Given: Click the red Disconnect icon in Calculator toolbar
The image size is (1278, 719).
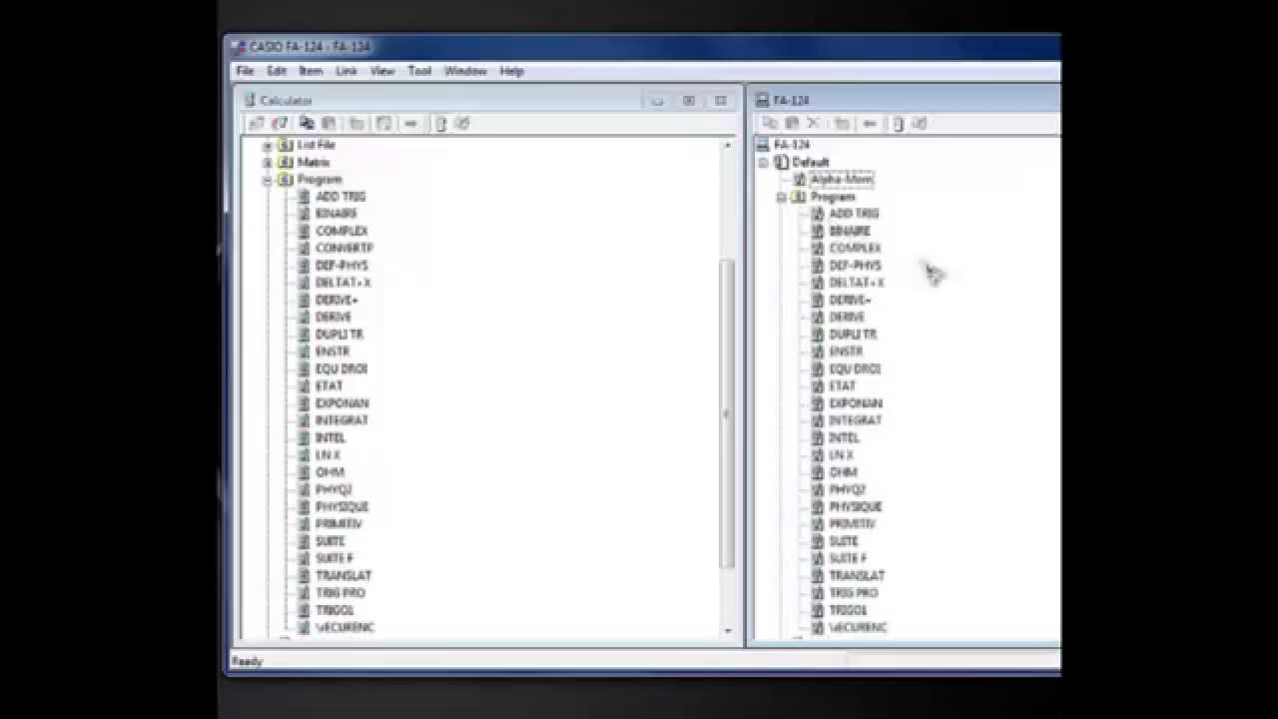Looking at the screenshot, I should pyautogui.click(x=280, y=124).
